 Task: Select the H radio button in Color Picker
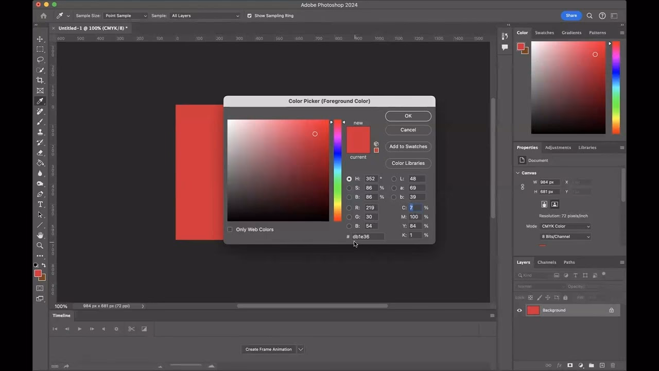[349, 178]
